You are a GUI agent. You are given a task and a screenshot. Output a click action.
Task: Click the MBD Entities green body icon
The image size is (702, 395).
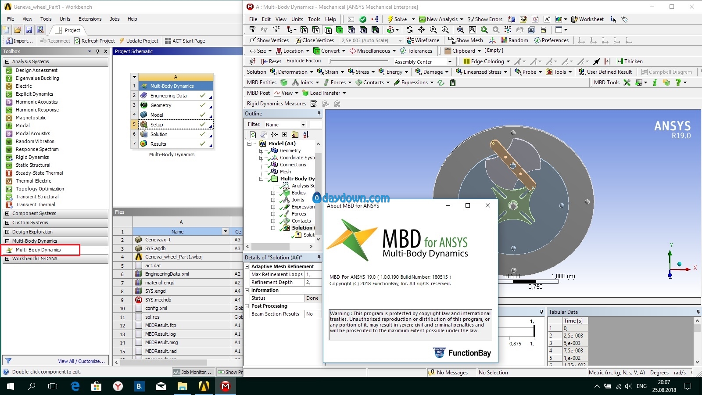(284, 83)
